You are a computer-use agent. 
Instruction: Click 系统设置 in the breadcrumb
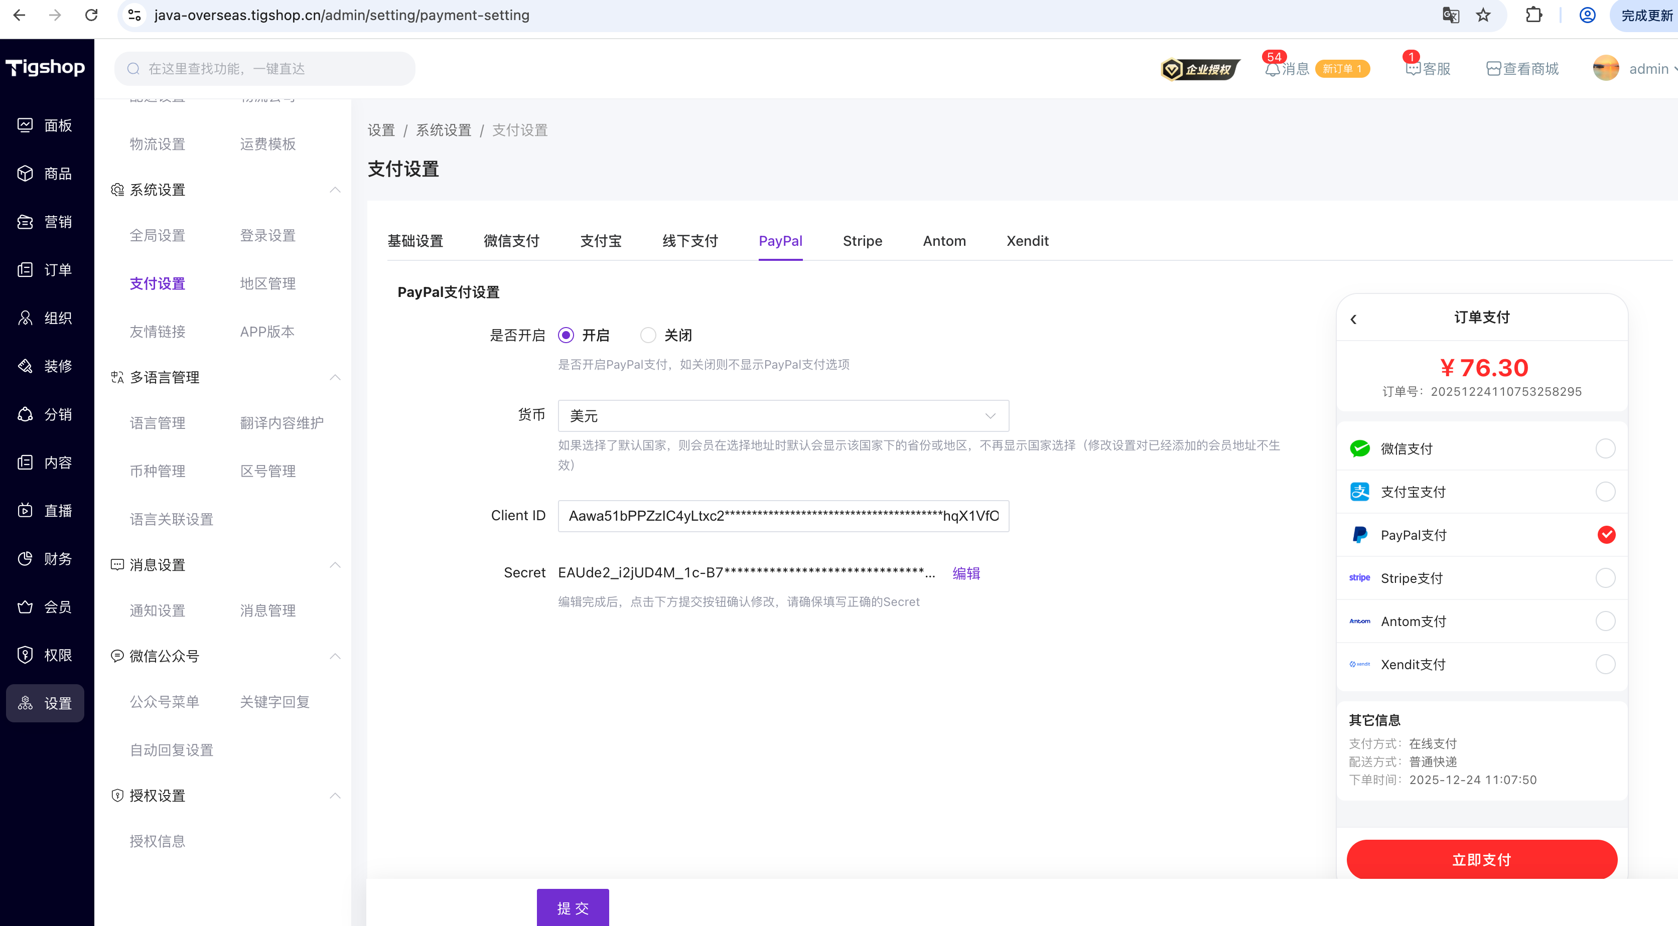click(x=444, y=130)
